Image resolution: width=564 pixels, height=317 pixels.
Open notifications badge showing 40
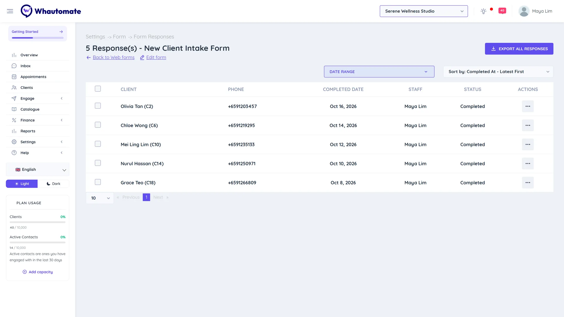click(502, 11)
